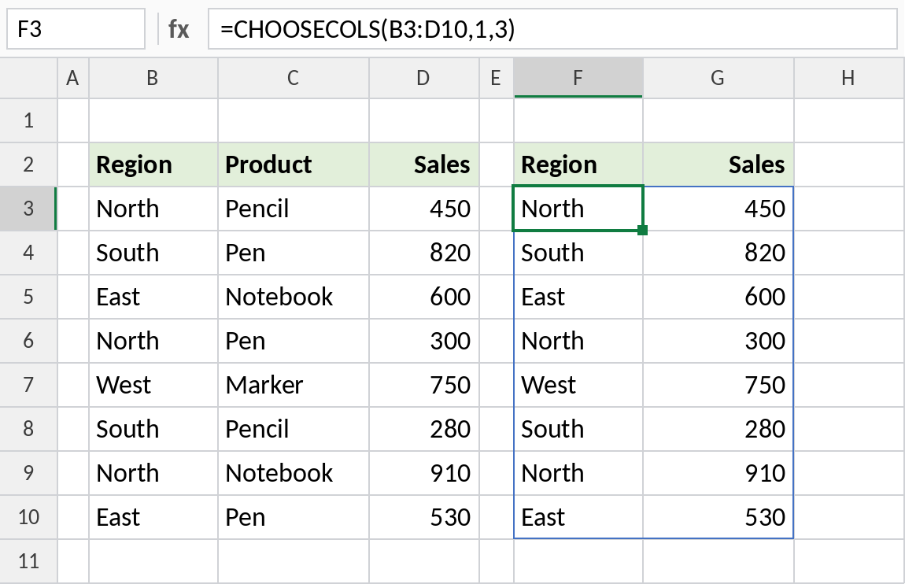
Task: Select cell D9 with value 910
Action: coord(423,472)
